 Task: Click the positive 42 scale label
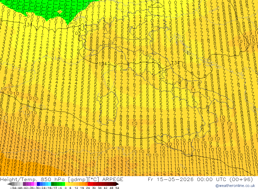[106, 188]
